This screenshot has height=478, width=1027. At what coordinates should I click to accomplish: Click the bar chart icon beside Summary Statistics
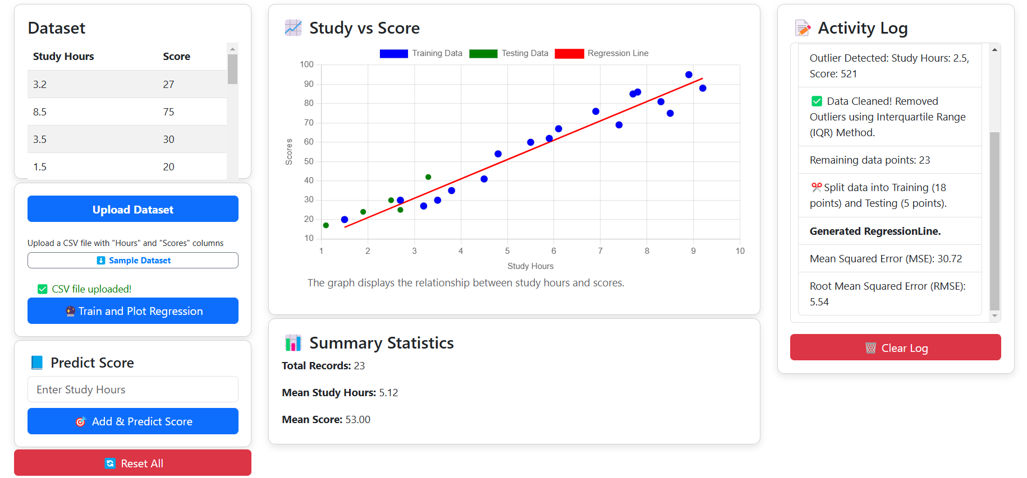point(293,343)
